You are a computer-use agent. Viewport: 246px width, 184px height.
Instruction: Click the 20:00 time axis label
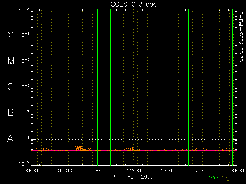(203, 171)
